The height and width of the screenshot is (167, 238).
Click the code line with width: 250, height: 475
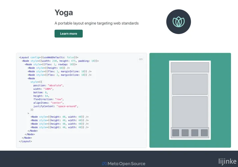coord(60,61)
